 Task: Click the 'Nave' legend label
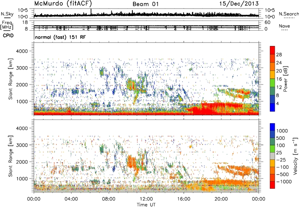click(284, 26)
